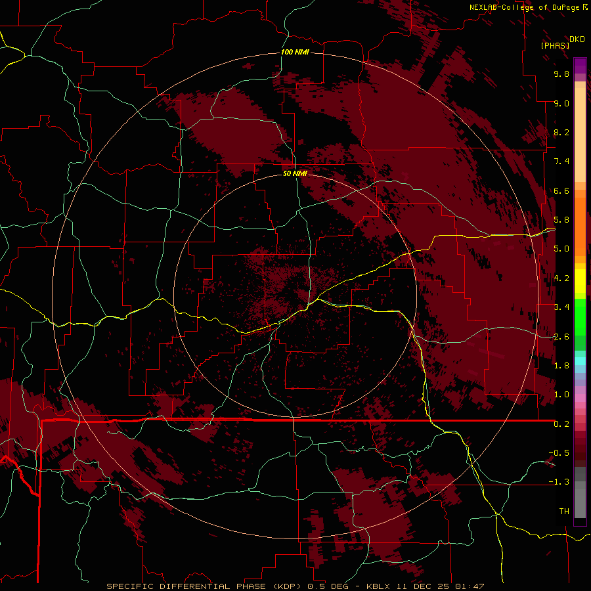This screenshot has width=591, height=591.
Task: Pick the bright green color scale segment
Action: (x=580, y=318)
